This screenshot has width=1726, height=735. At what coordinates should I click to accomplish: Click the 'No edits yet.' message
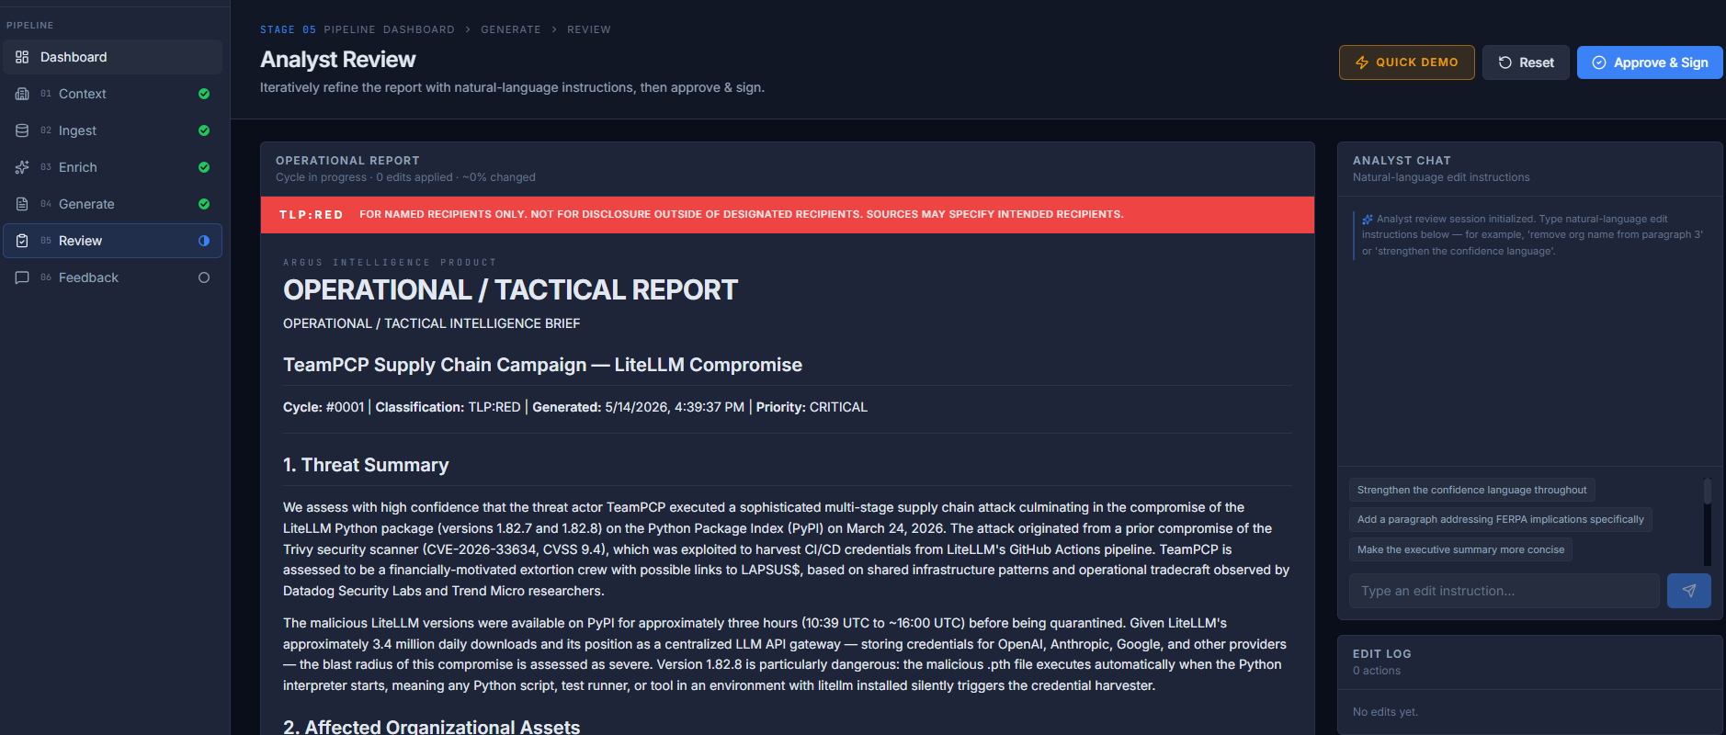[1385, 712]
